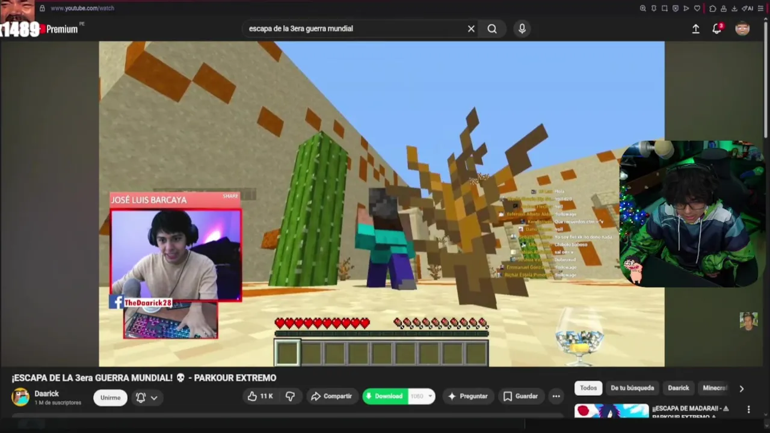Viewport: 770px width, 433px height.
Task: Open the YouTube account avatar menu
Action: click(742, 28)
